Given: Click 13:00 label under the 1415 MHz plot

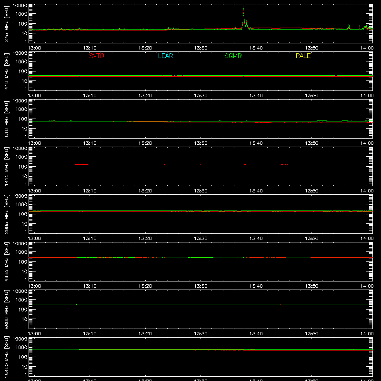Looking at the screenshot, I should (x=34, y=191).
